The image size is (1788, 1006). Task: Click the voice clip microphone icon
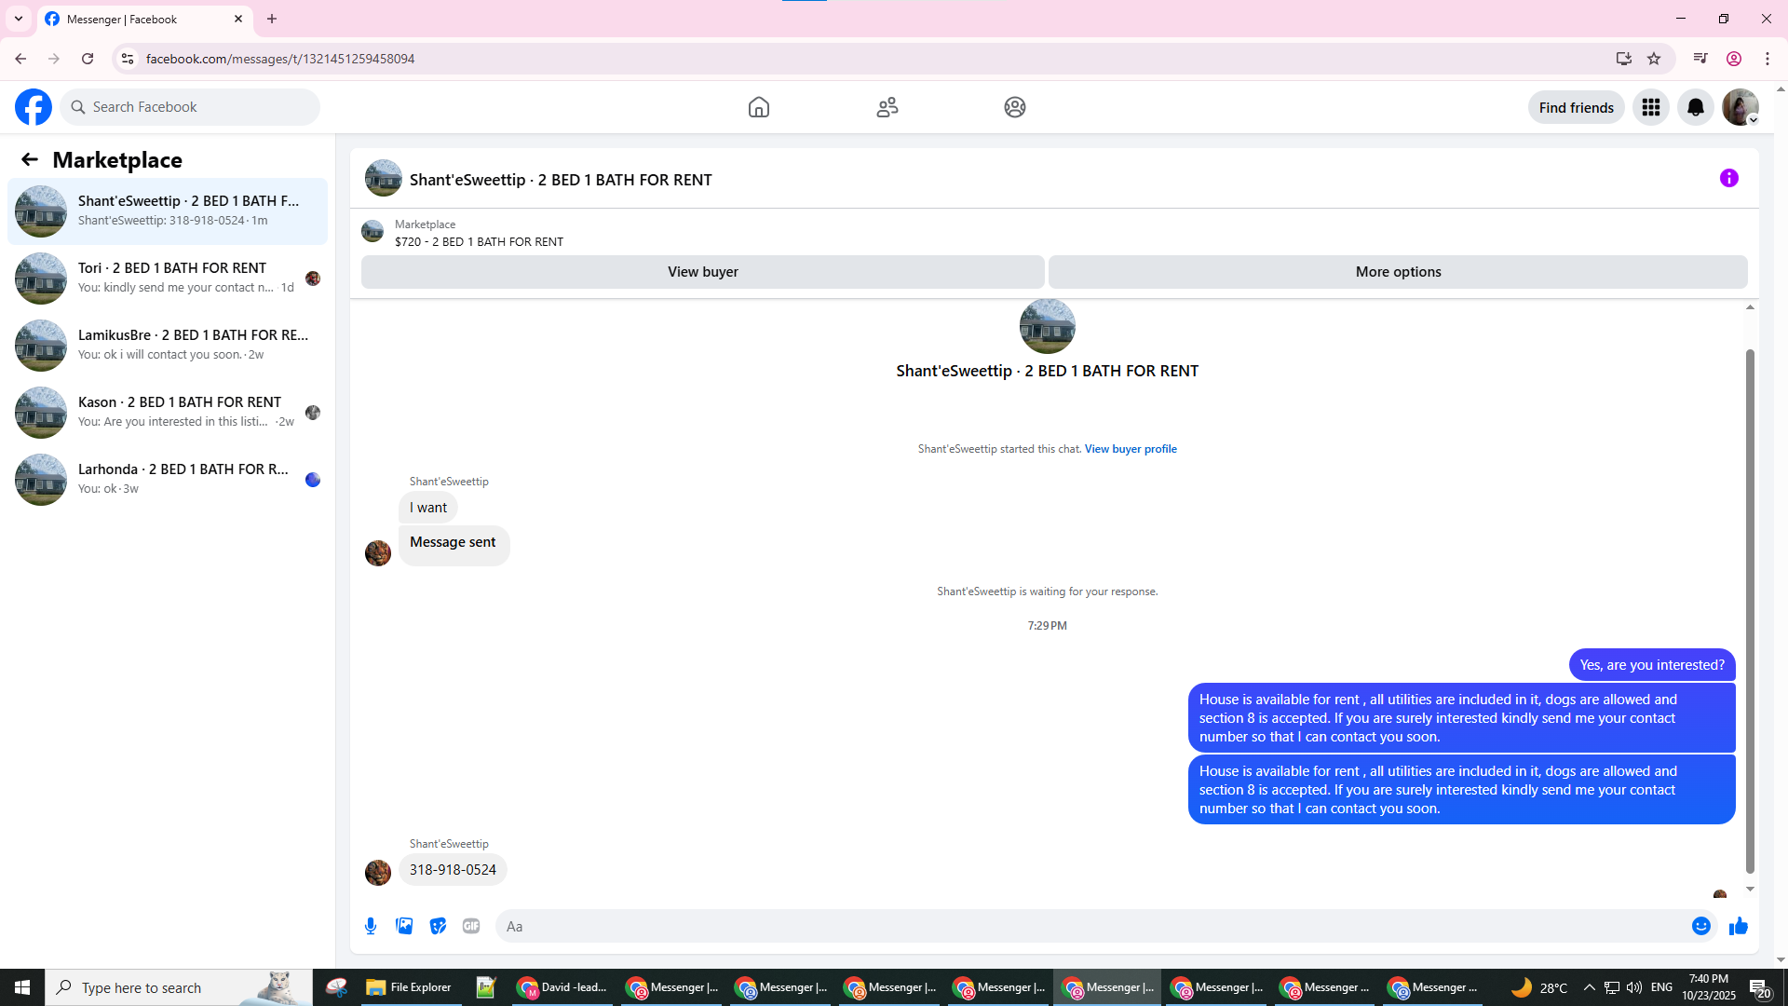[x=371, y=926]
